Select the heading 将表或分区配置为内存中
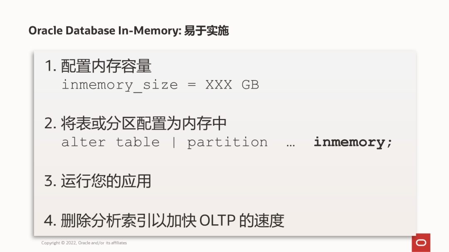 click(144, 123)
